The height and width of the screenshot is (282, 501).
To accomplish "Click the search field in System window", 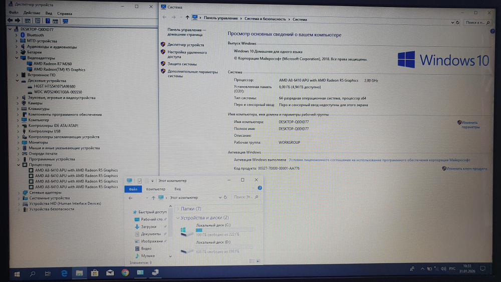I will coord(477,23).
